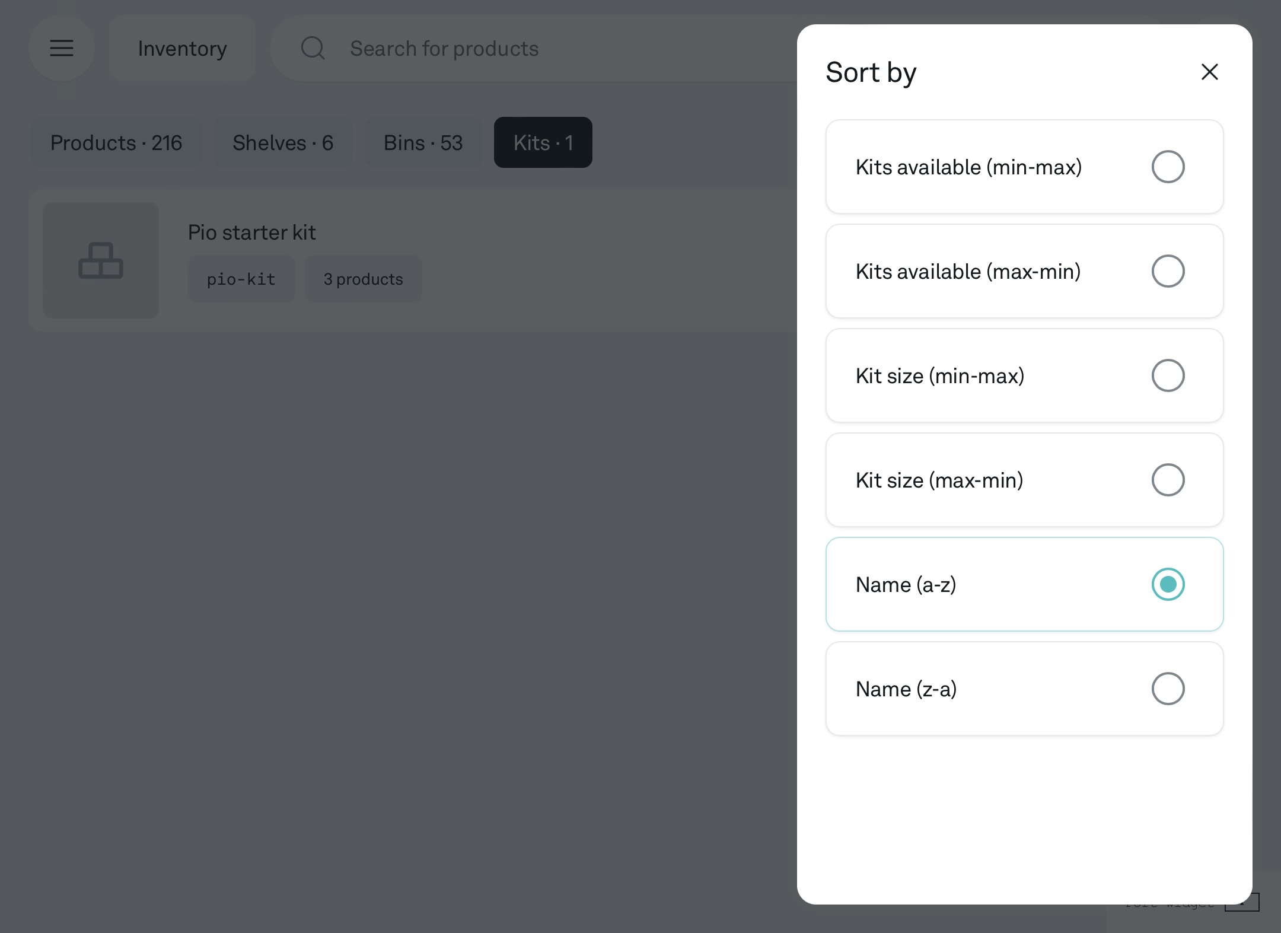Select the Name (a-z) radio button

[1168, 584]
